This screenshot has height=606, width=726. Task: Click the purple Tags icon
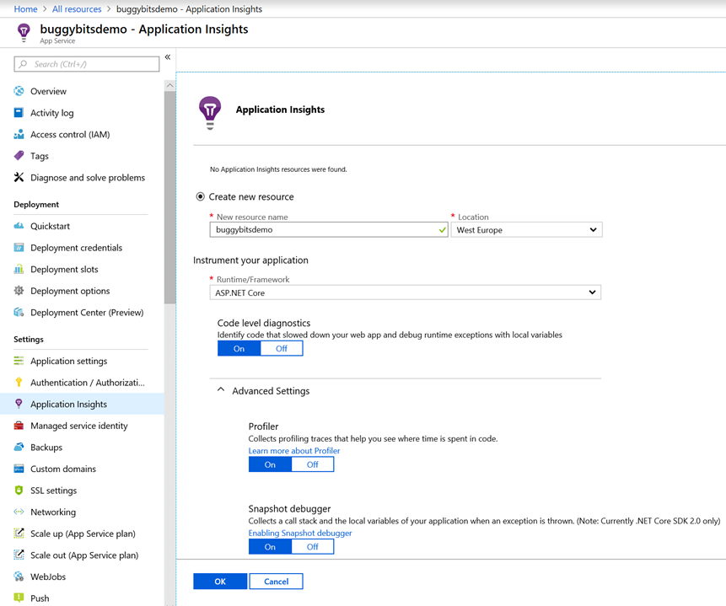click(19, 156)
